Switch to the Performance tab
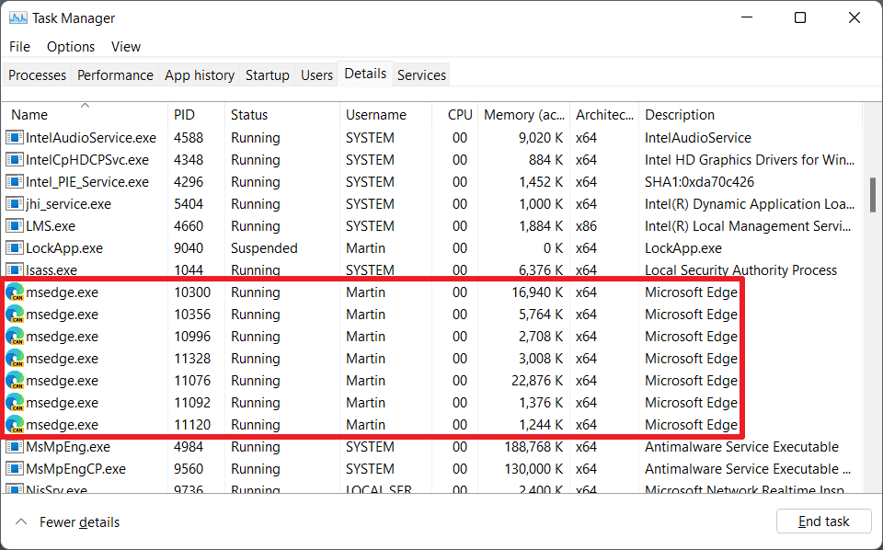Viewport: 883px width, 550px height. pos(115,74)
